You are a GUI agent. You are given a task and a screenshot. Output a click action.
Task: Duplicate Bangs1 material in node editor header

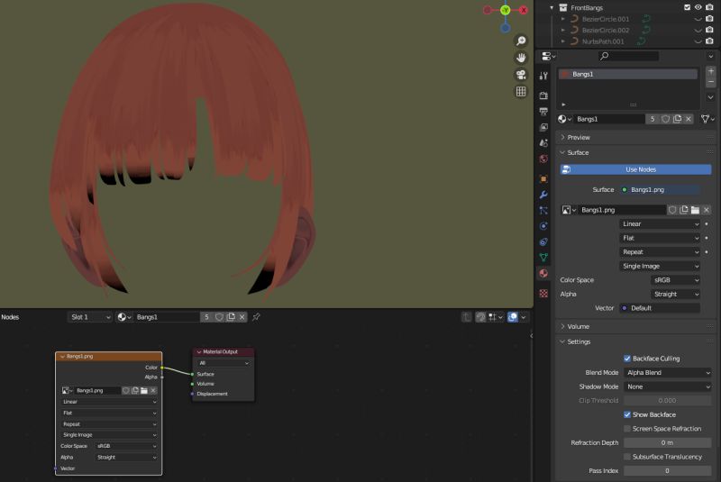(231, 316)
